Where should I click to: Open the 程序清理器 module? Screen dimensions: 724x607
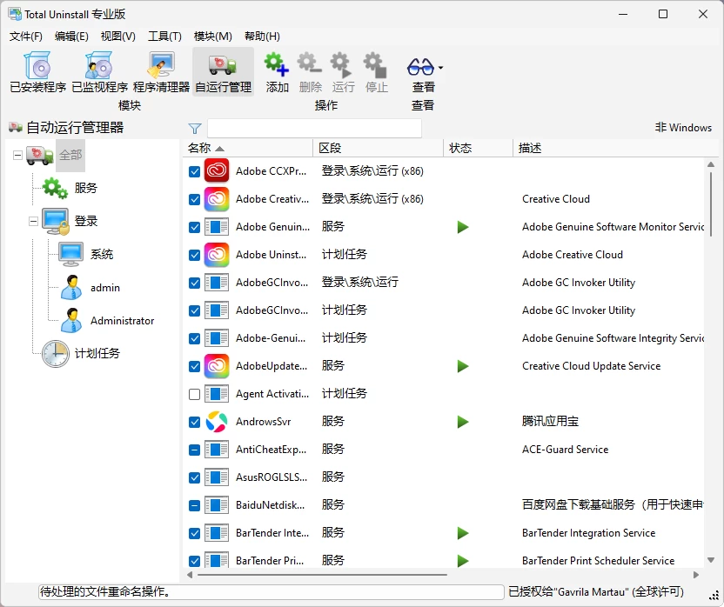pos(161,72)
